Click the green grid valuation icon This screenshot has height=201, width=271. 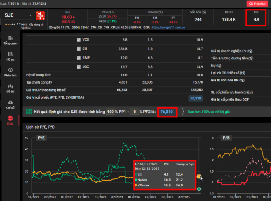pyautogui.click(x=29, y=112)
